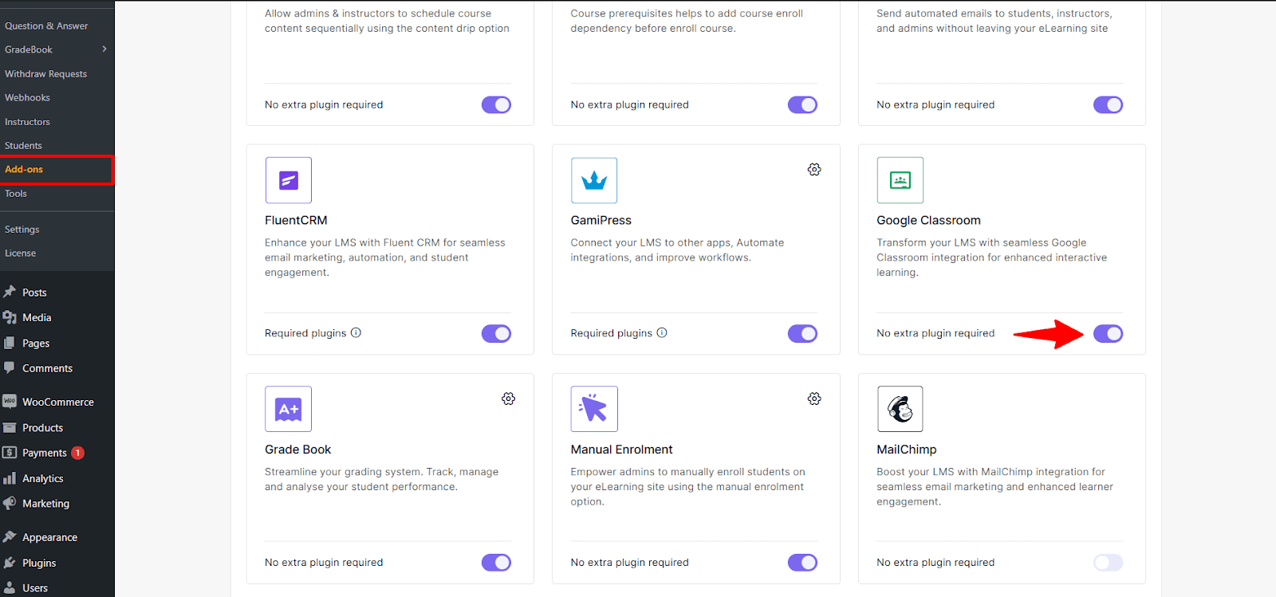Turn off the FluentCRM toggle
1276x597 pixels.
[496, 333]
